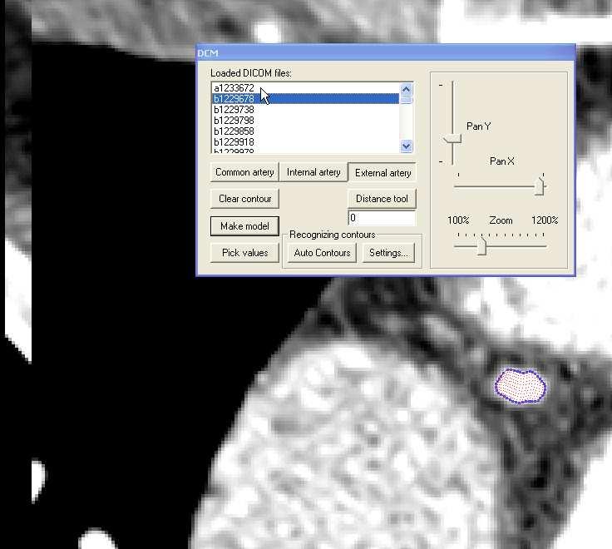Screen dimensions: 612x549
Task: Click the Clear contour button
Action: coord(244,199)
